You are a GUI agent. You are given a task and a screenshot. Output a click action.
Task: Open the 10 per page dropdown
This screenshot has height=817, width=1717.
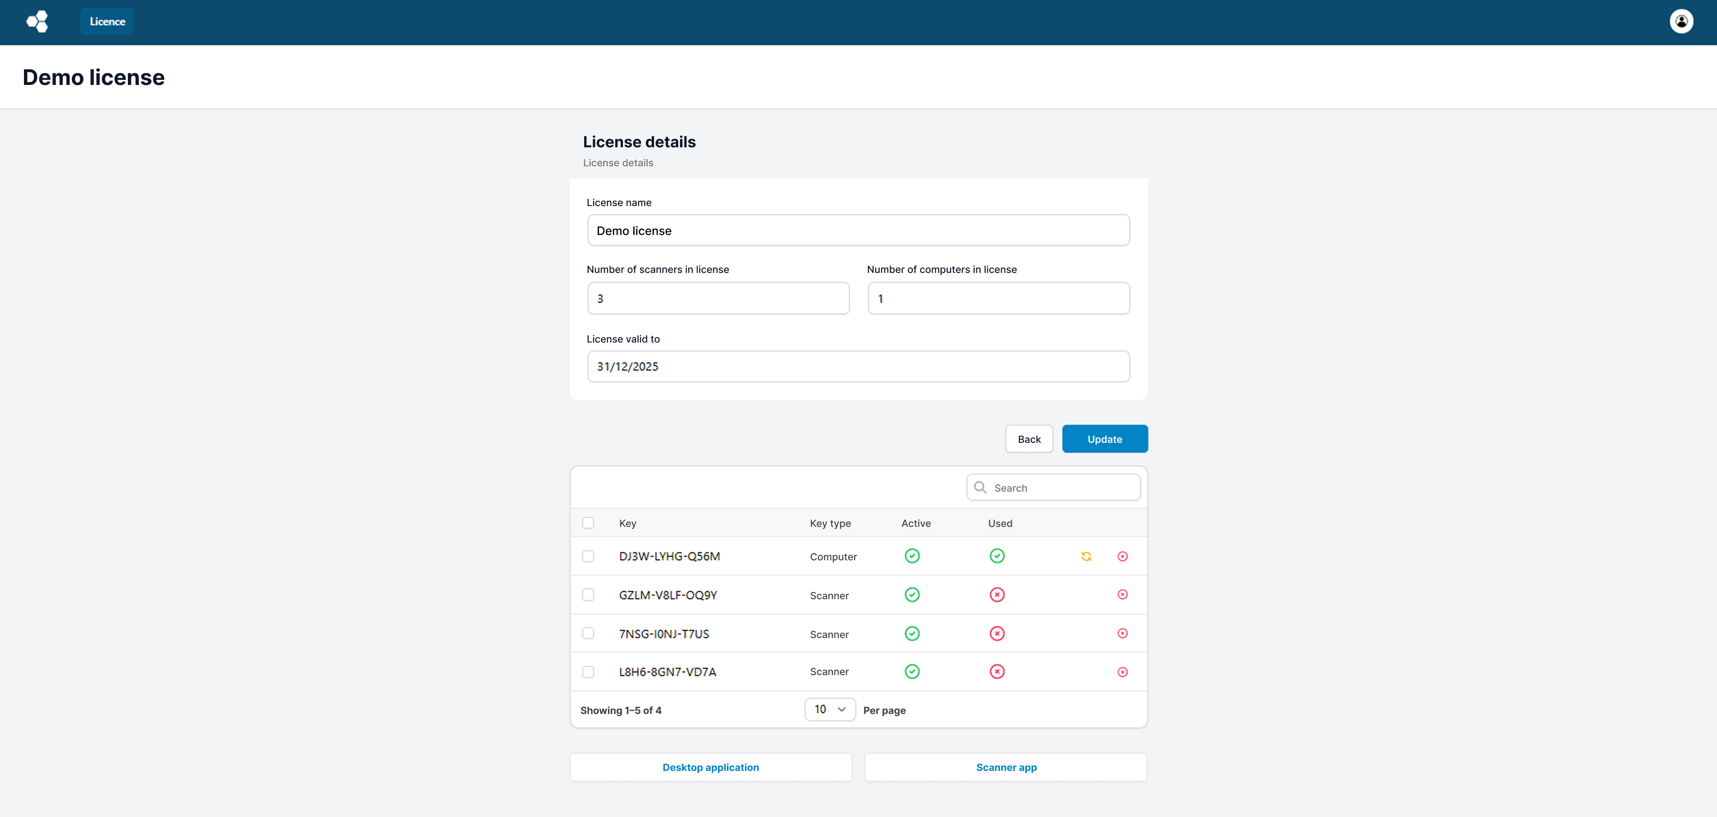coord(829,710)
